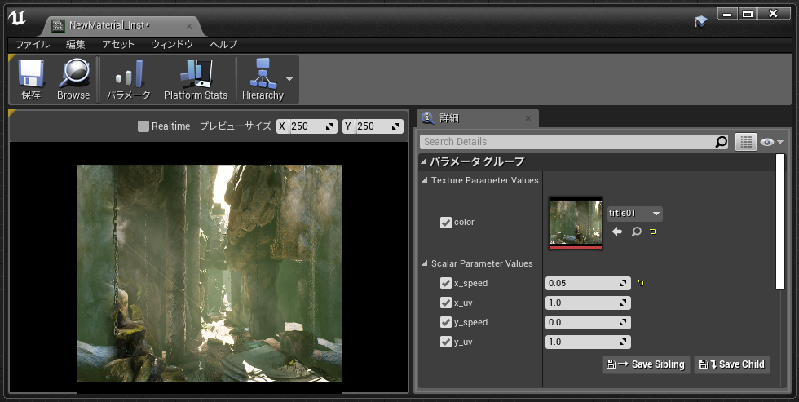Image resolution: width=799 pixels, height=402 pixels.
Task: Uncheck the x_speed parameter override
Action: (446, 283)
